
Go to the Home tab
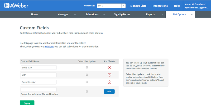click(35, 14)
